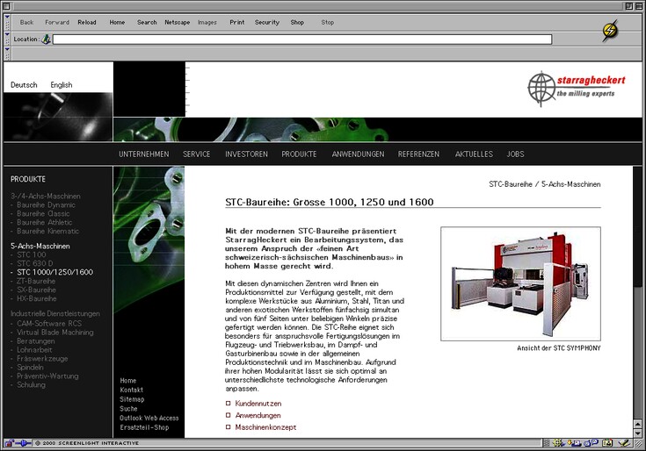The width and height of the screenshot is (646, 451).
Task: Click the security lock icon in status bar
Action: coord(9,443)
